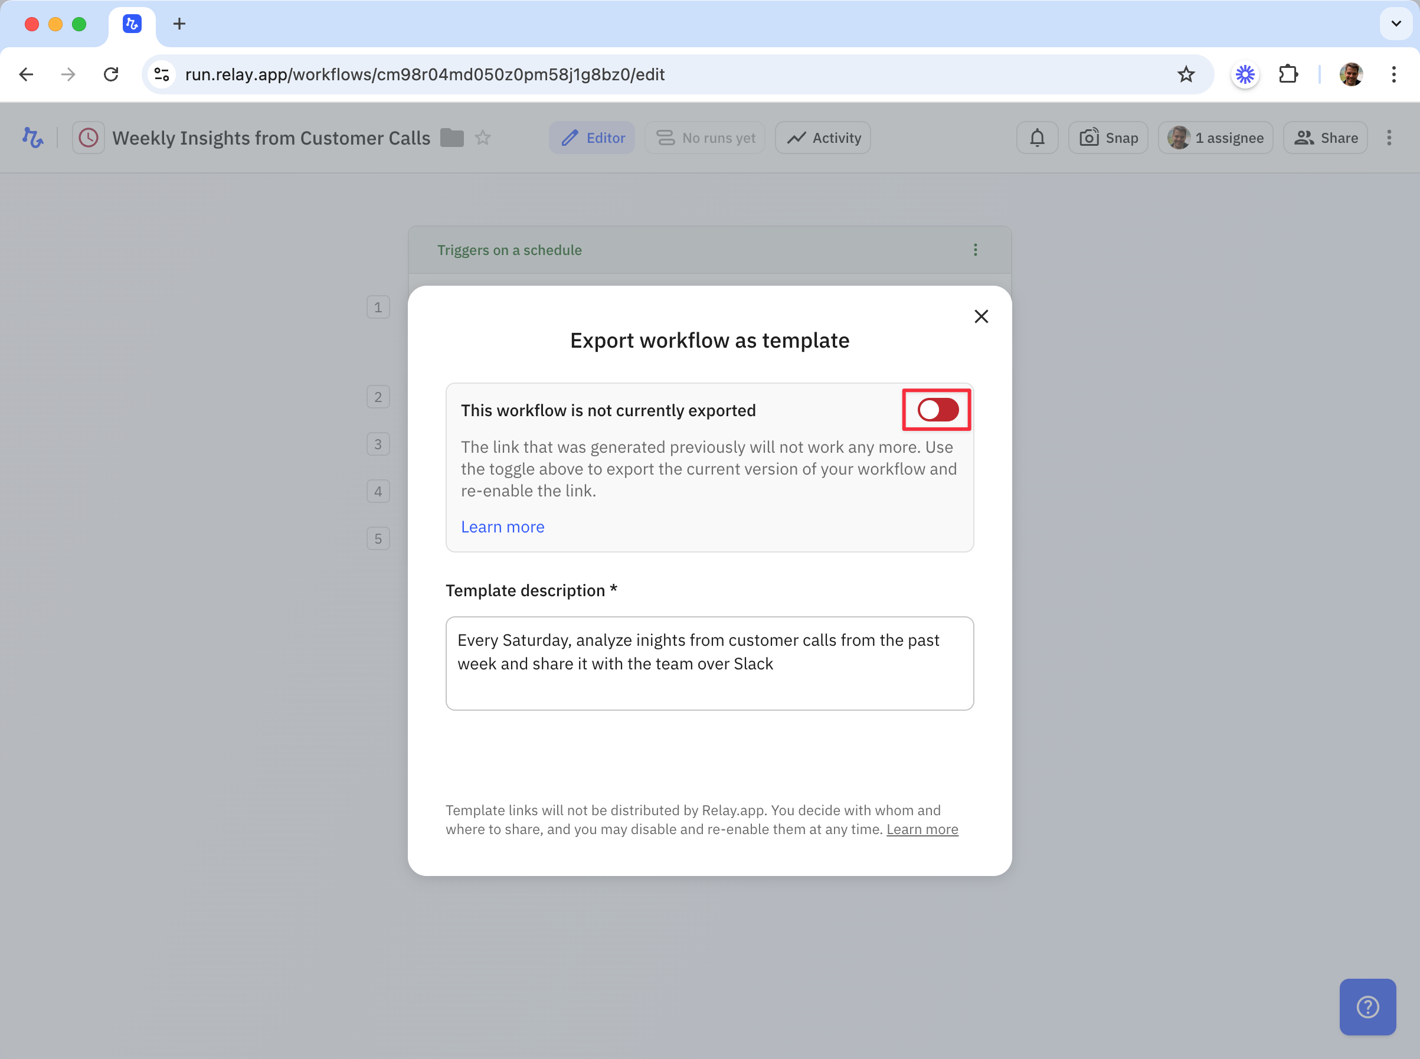Open the 1 assignee menu

tap(1215, 138)
